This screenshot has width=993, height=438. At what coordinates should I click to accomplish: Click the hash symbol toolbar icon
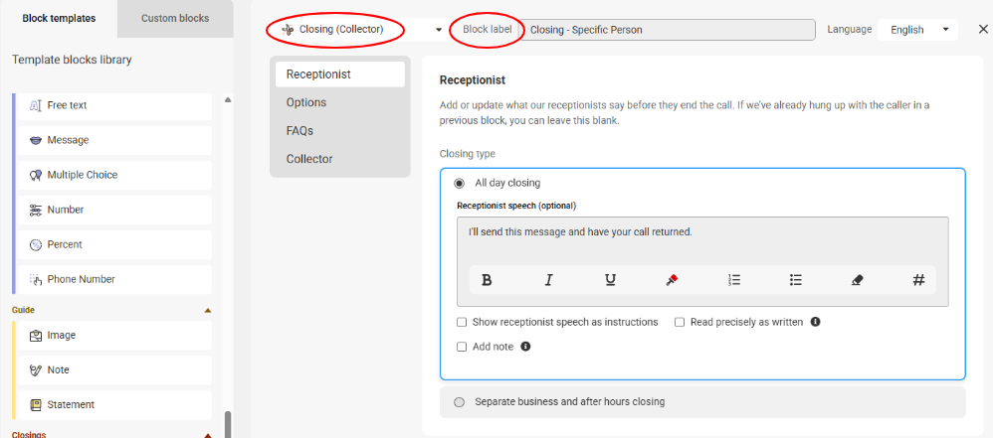point(919,280)
